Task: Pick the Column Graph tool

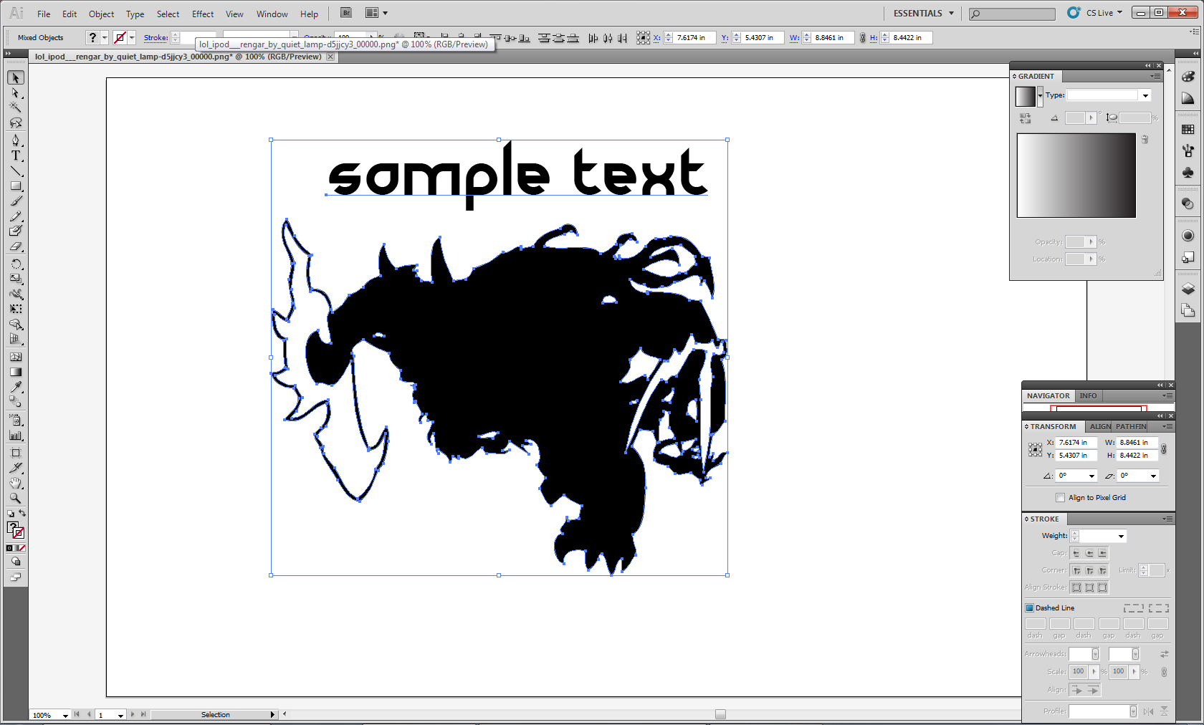Action: [x=16, y=435]
